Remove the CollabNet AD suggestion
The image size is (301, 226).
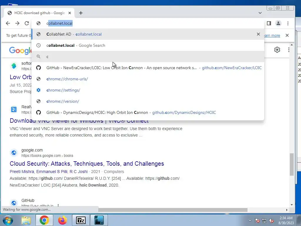pyautogui.click(x=258, y=34)
